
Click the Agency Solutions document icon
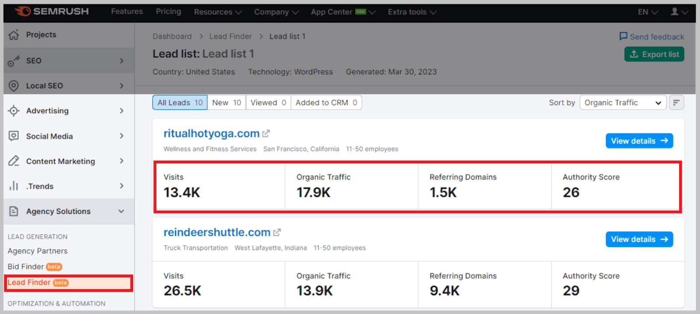tap(14, 211)
